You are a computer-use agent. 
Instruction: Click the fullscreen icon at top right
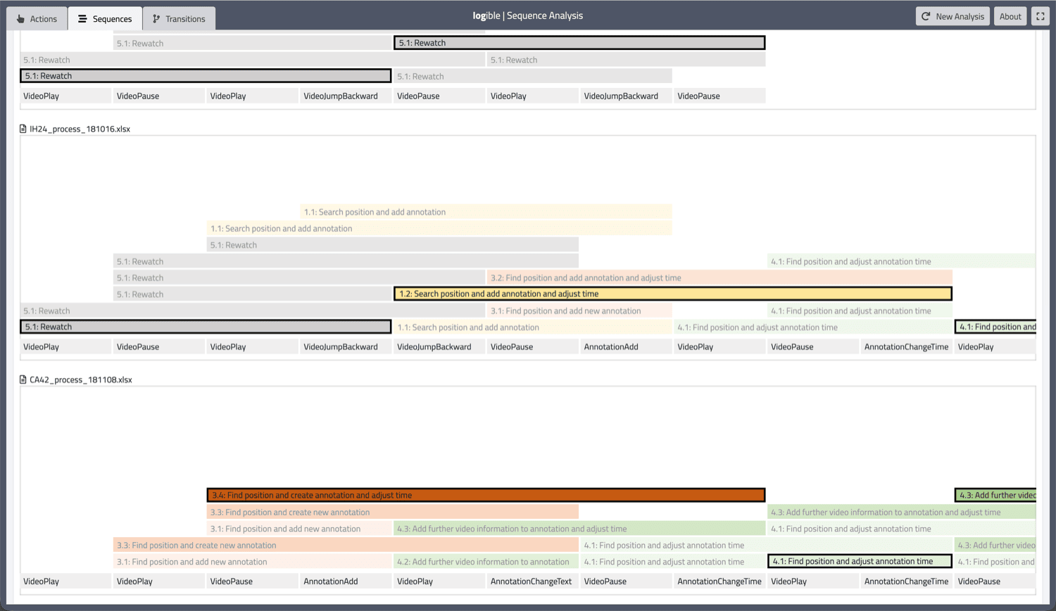[1040, 15]
